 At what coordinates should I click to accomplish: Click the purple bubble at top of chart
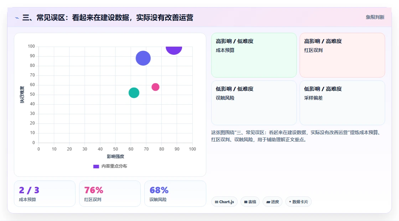[174, 50]
